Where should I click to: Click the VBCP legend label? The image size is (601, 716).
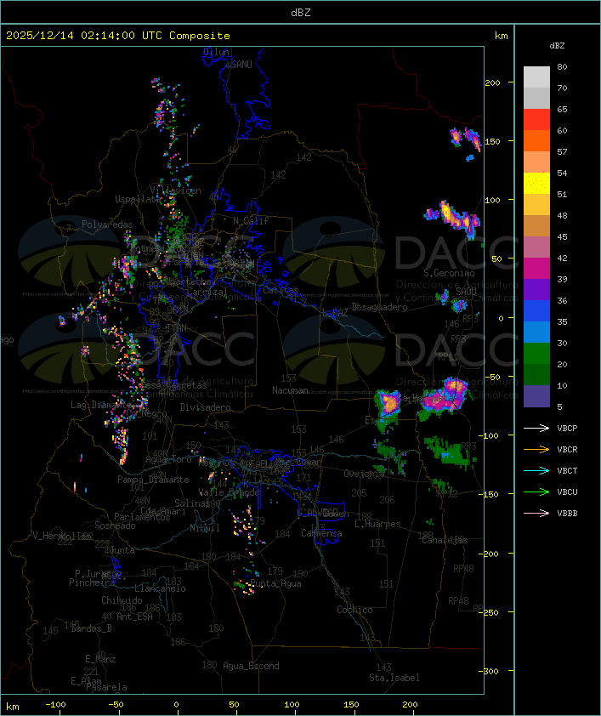click(x=567, y=428)
